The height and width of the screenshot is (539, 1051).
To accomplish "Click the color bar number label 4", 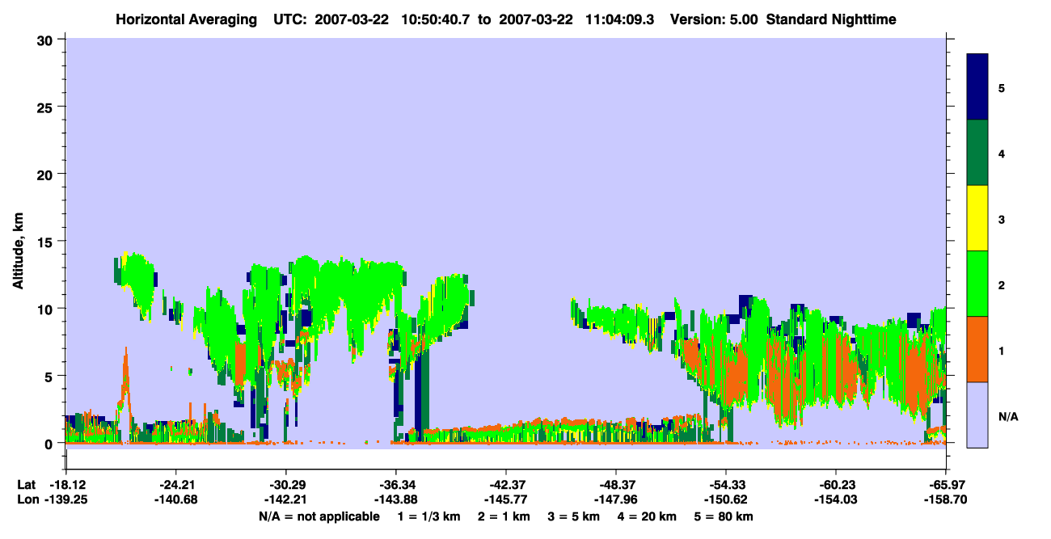I will (1001, 153).
